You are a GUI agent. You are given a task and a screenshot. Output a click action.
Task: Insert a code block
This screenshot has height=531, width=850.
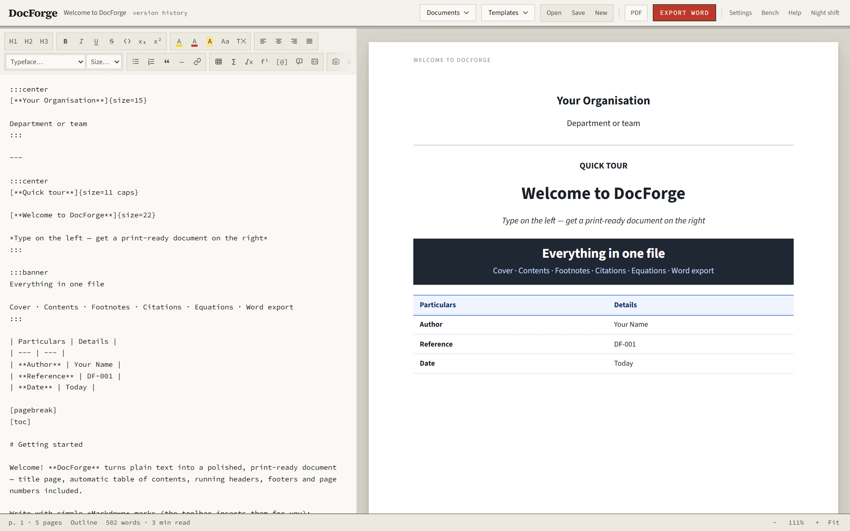tap(315, 62)
